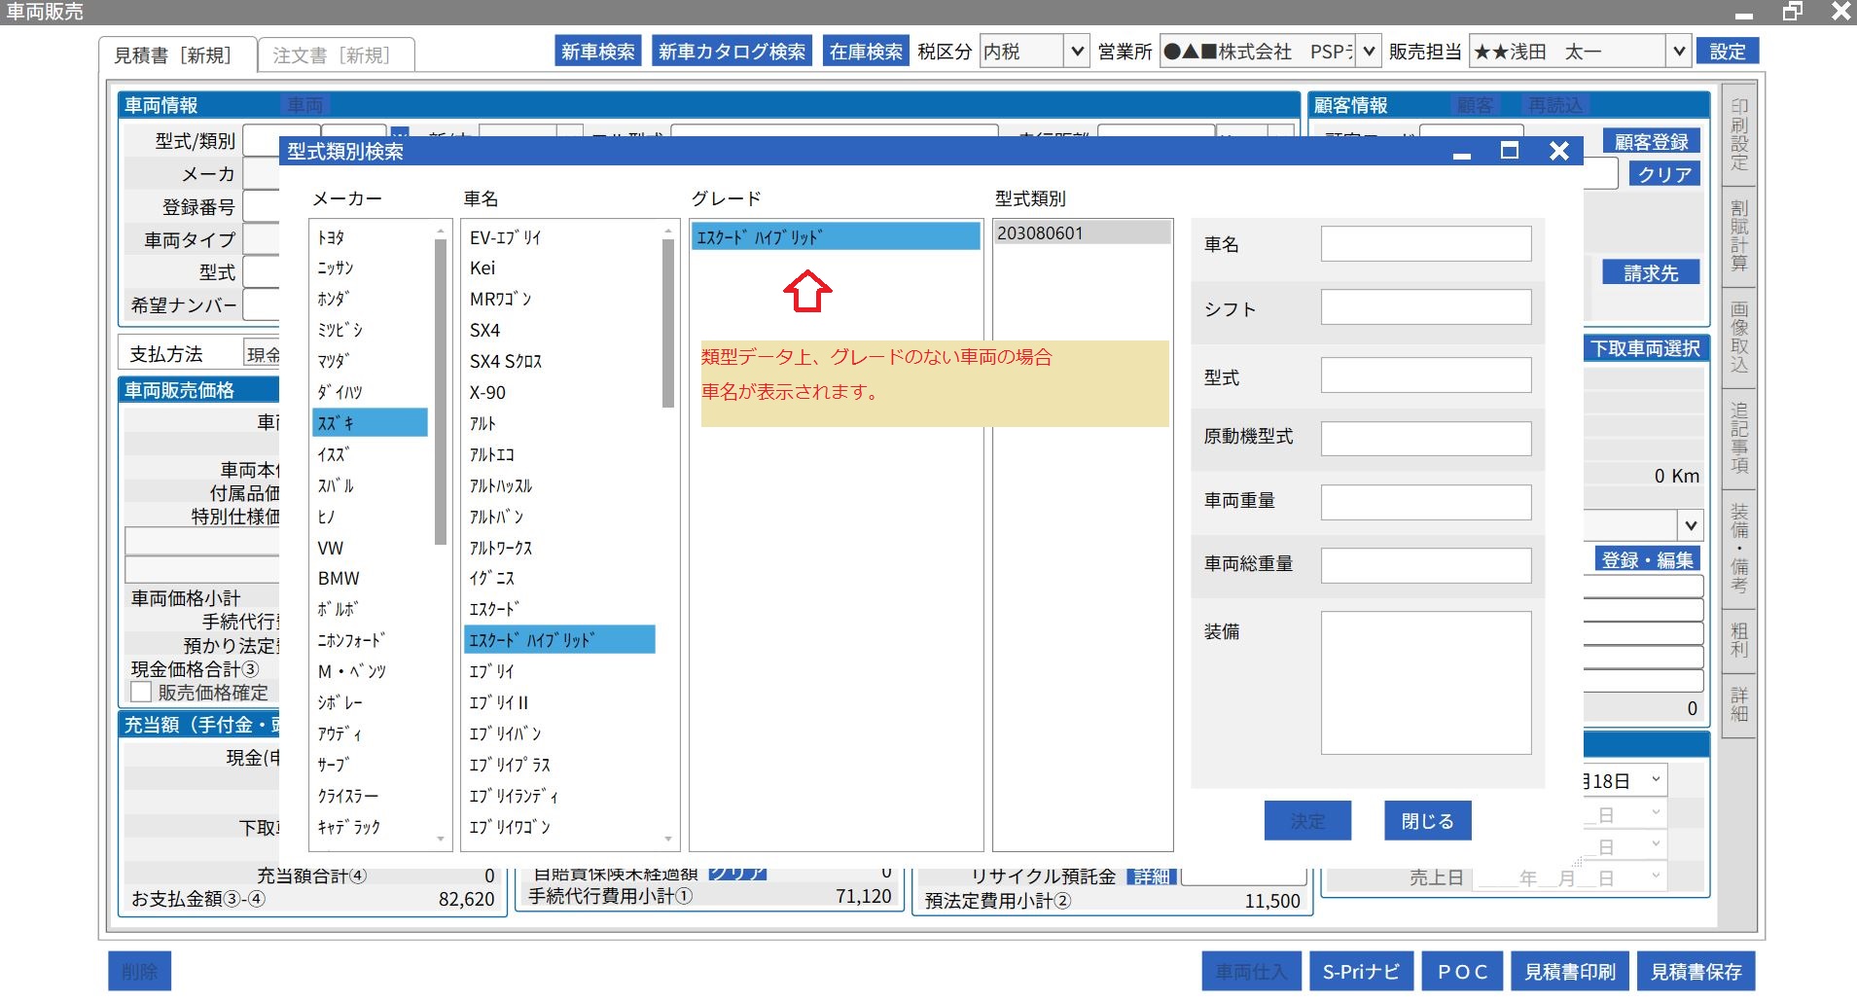Screen dimensions: 1857x1001
Task: Minimize the 型式類別検索 dialog
Action: [x=1461, y=153]
